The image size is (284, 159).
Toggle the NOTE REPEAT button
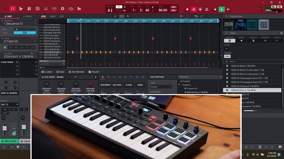point(106,85)
